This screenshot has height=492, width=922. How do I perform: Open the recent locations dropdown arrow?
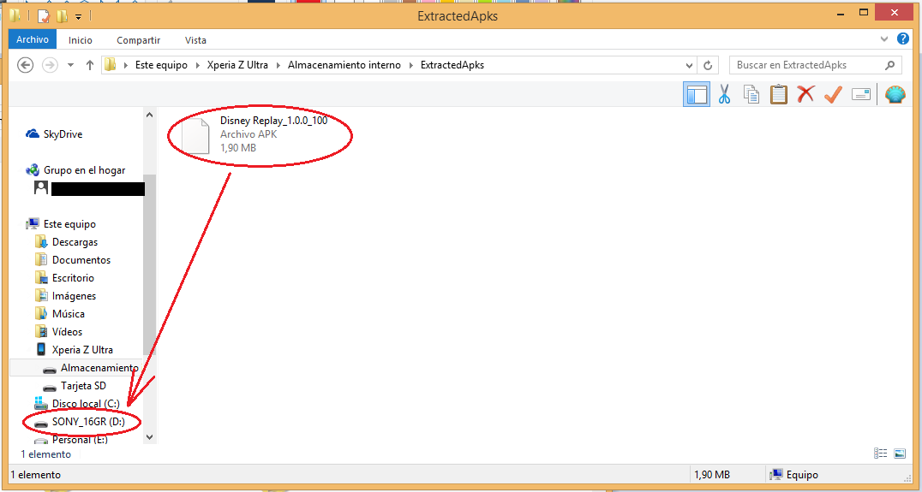(x=70, y=65)
